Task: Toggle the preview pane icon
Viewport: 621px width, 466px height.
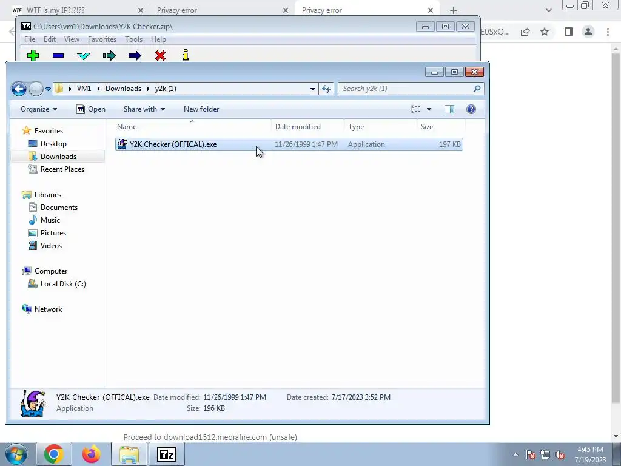Action: pyautogui.click(x=449, y=109)
